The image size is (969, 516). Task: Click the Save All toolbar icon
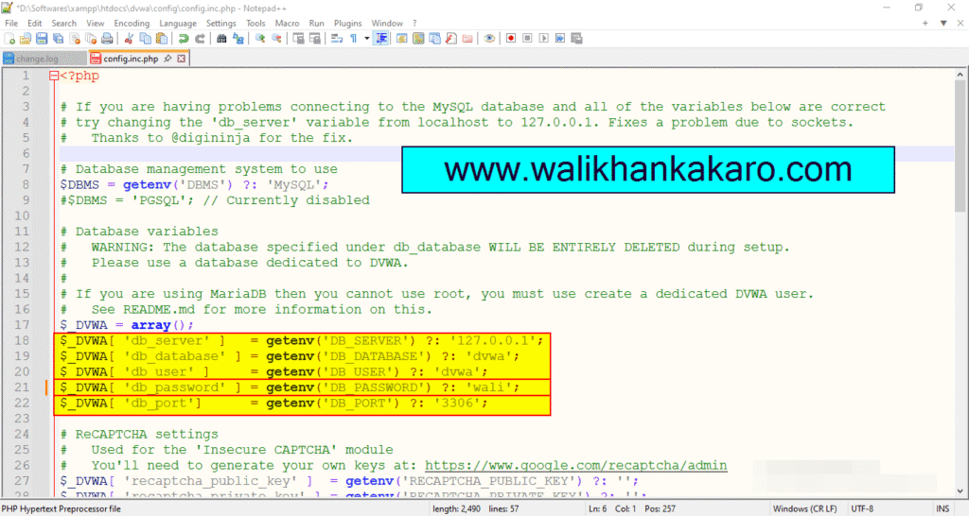pos(58,38)
